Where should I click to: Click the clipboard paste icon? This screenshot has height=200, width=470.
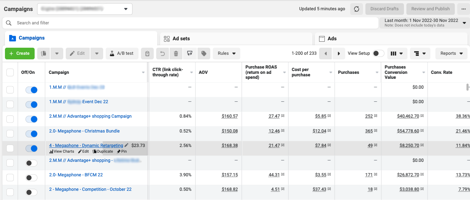click(x=147, y=53)
